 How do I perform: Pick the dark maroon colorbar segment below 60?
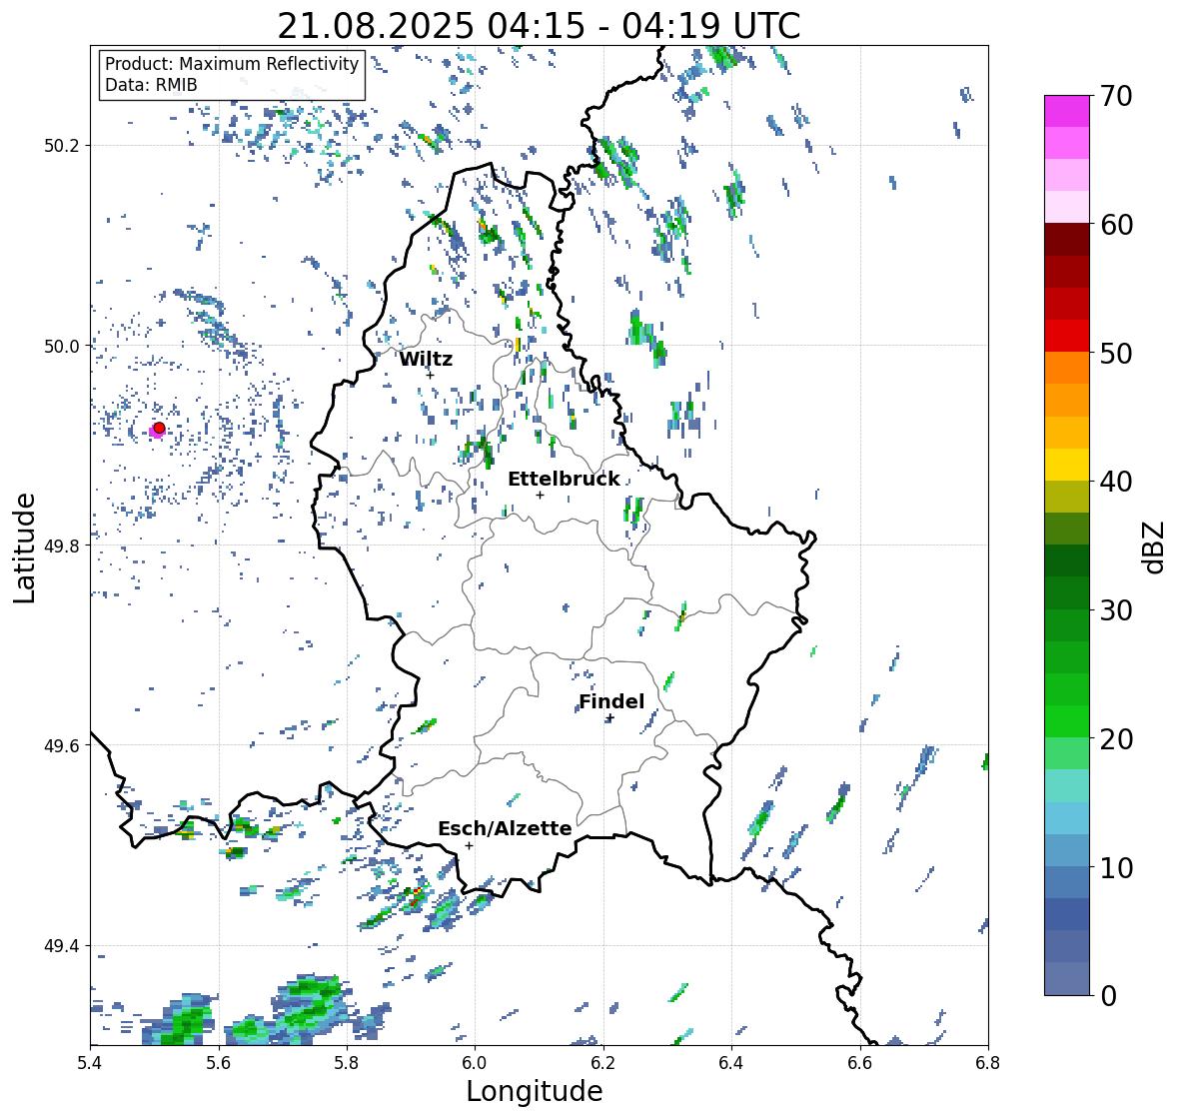click(1067, 240)
